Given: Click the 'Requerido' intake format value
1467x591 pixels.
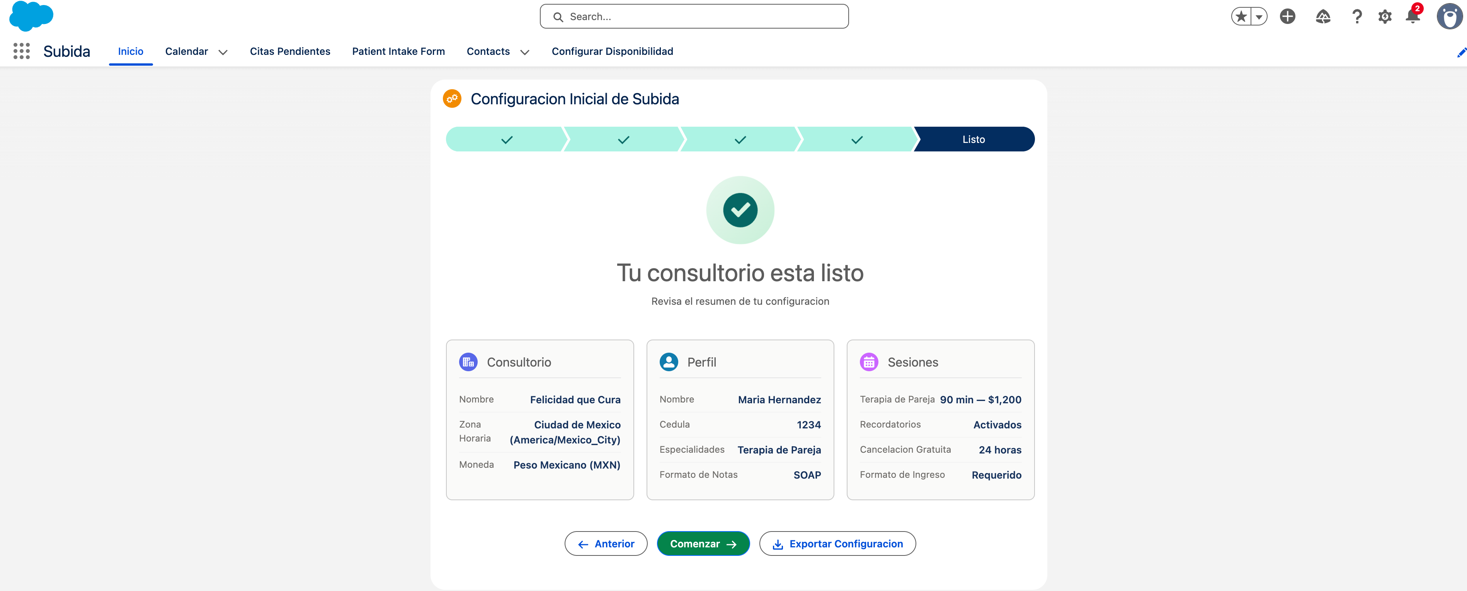Looking at the screenshot, I should click(996, 475).
